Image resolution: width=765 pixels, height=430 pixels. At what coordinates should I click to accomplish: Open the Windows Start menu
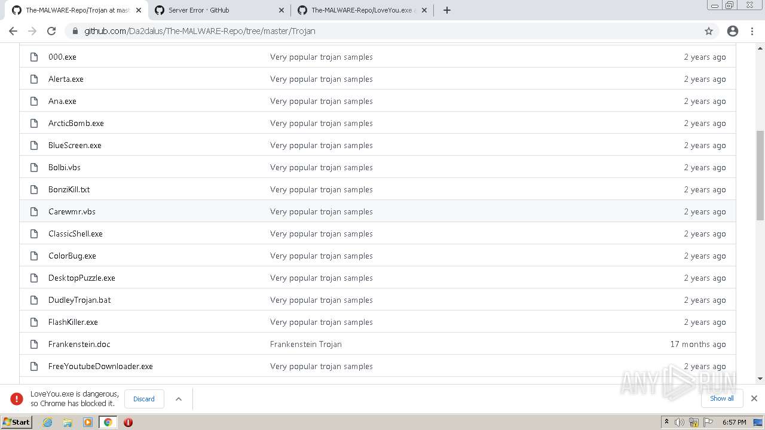(x=17, y=422)
